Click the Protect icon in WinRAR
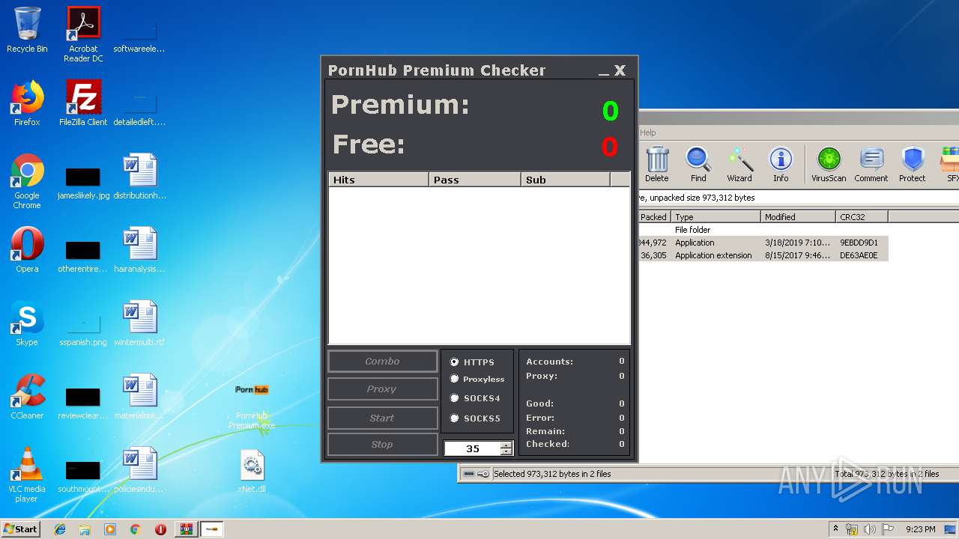This screenshot has width=959, height=539. (913, 164)
